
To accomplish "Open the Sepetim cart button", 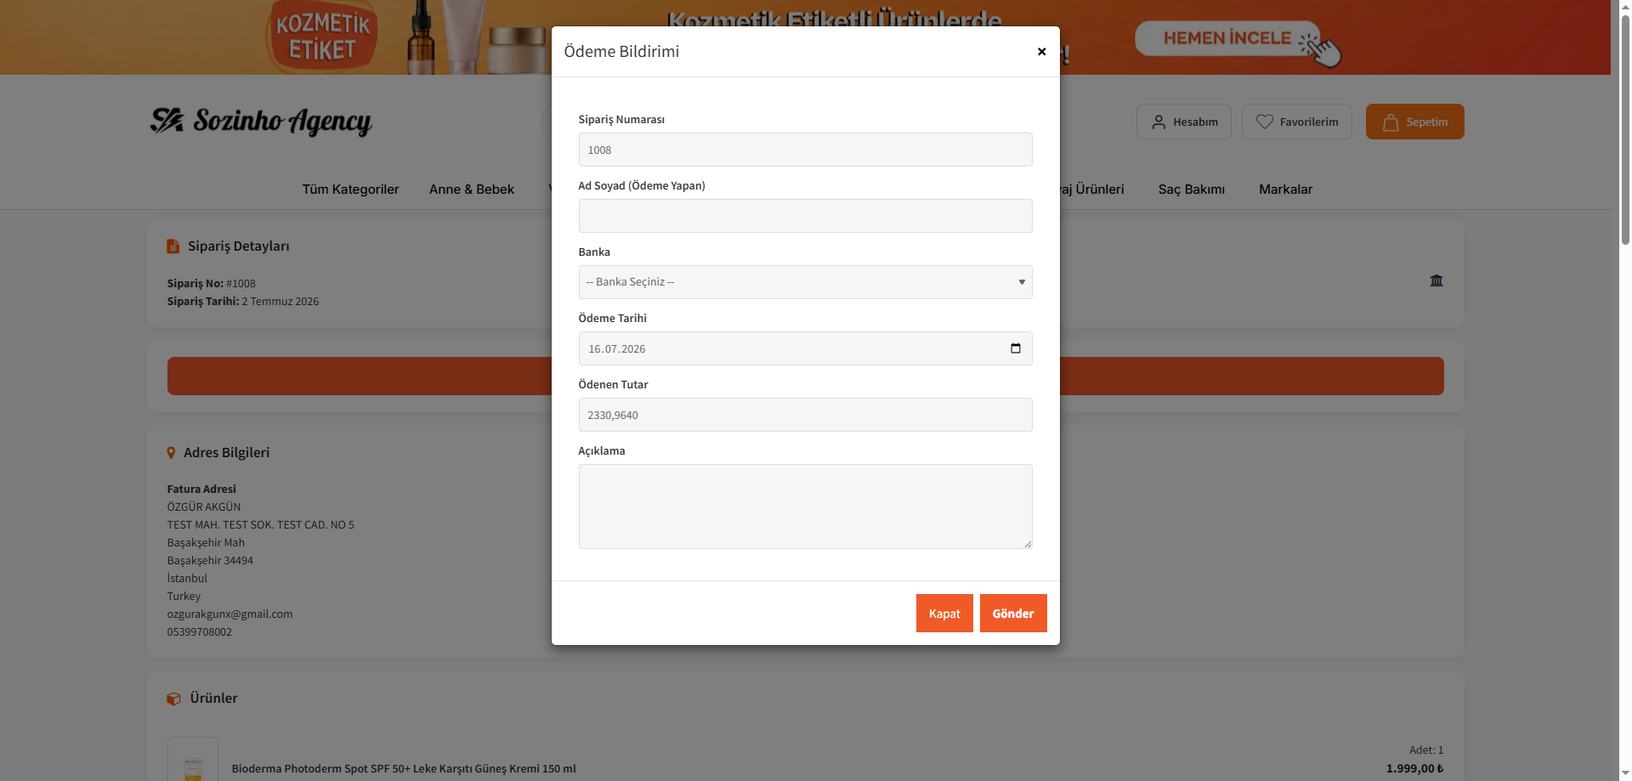I will 1414,122.
